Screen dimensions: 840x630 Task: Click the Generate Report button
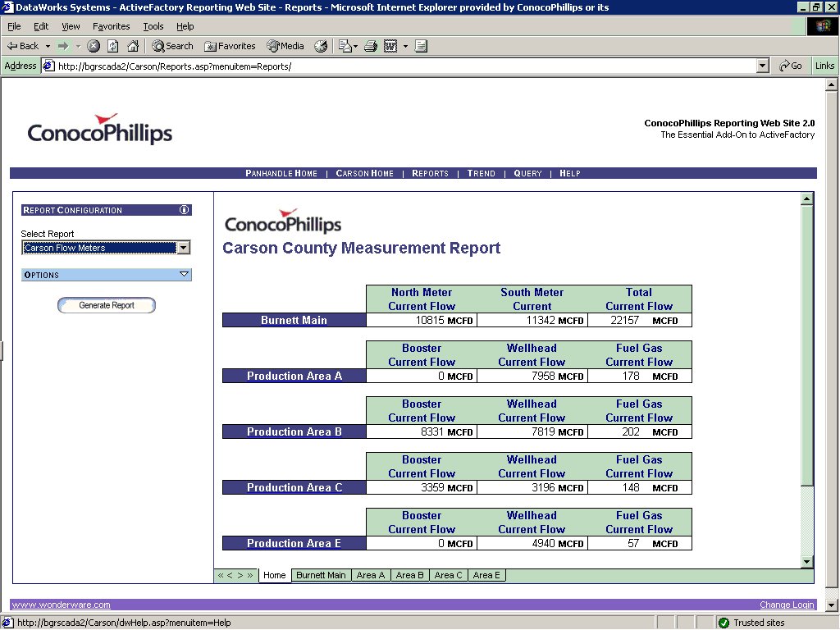(x=107, y=305)
